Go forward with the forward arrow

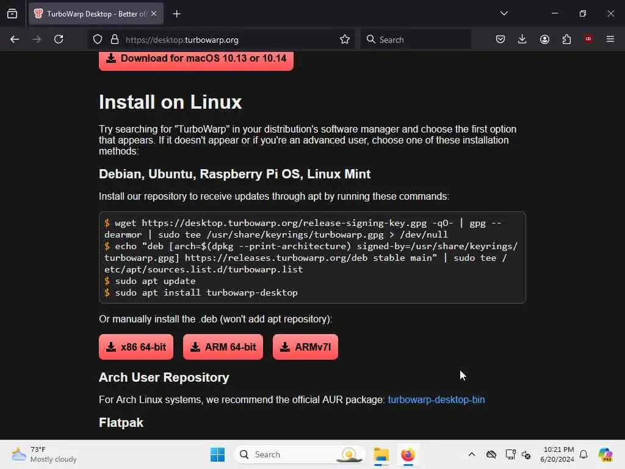coord(37,40)
